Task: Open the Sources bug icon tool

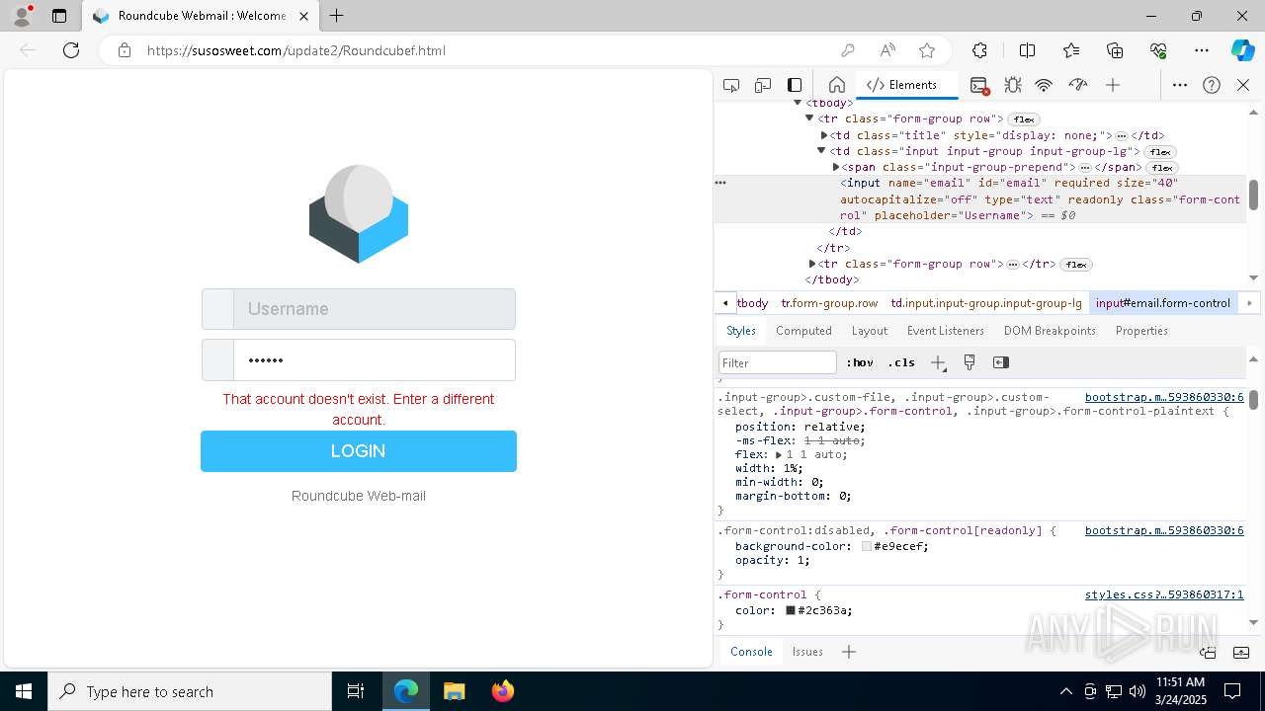Action: click(x=1012, y=85)
